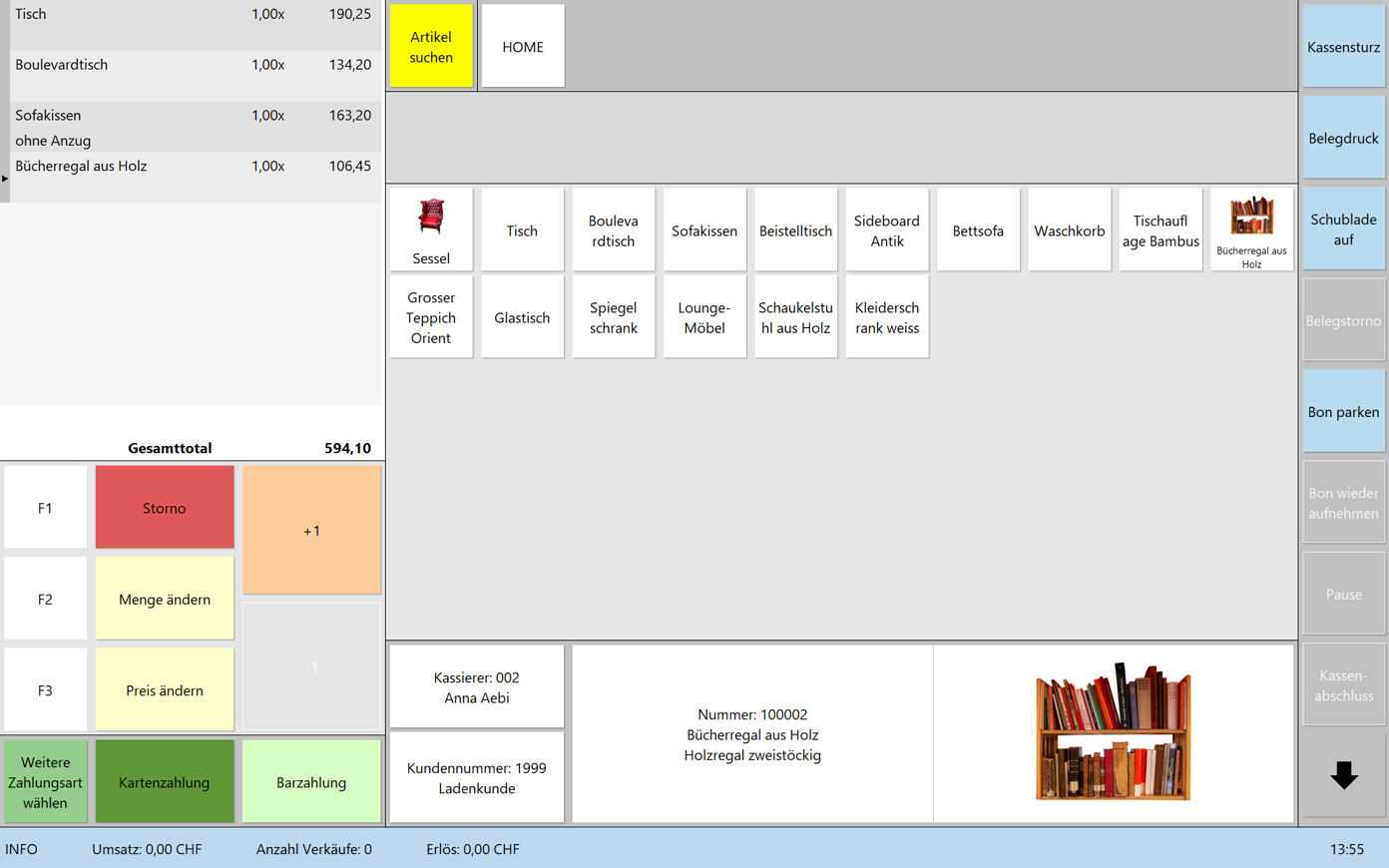The image size is (1389, 868).
Task: Open the cash drawer with Schublade auf
Action: click(x=1343, y=229)
